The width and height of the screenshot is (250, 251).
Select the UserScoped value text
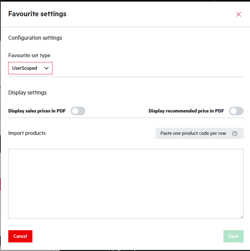coord(25,68)
